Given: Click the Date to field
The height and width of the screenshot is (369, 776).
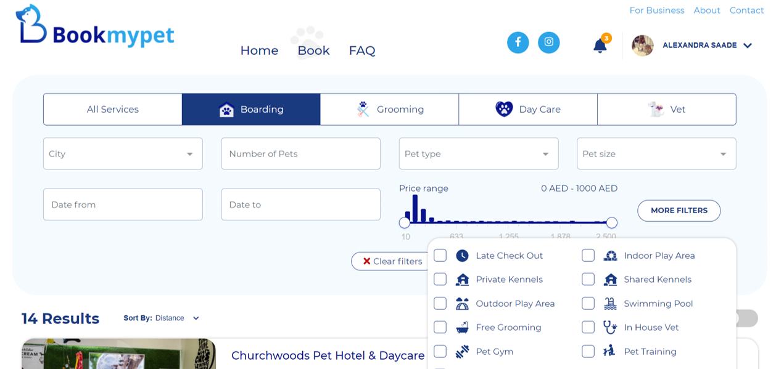Looking at the screenshot, I should [300, 205].
